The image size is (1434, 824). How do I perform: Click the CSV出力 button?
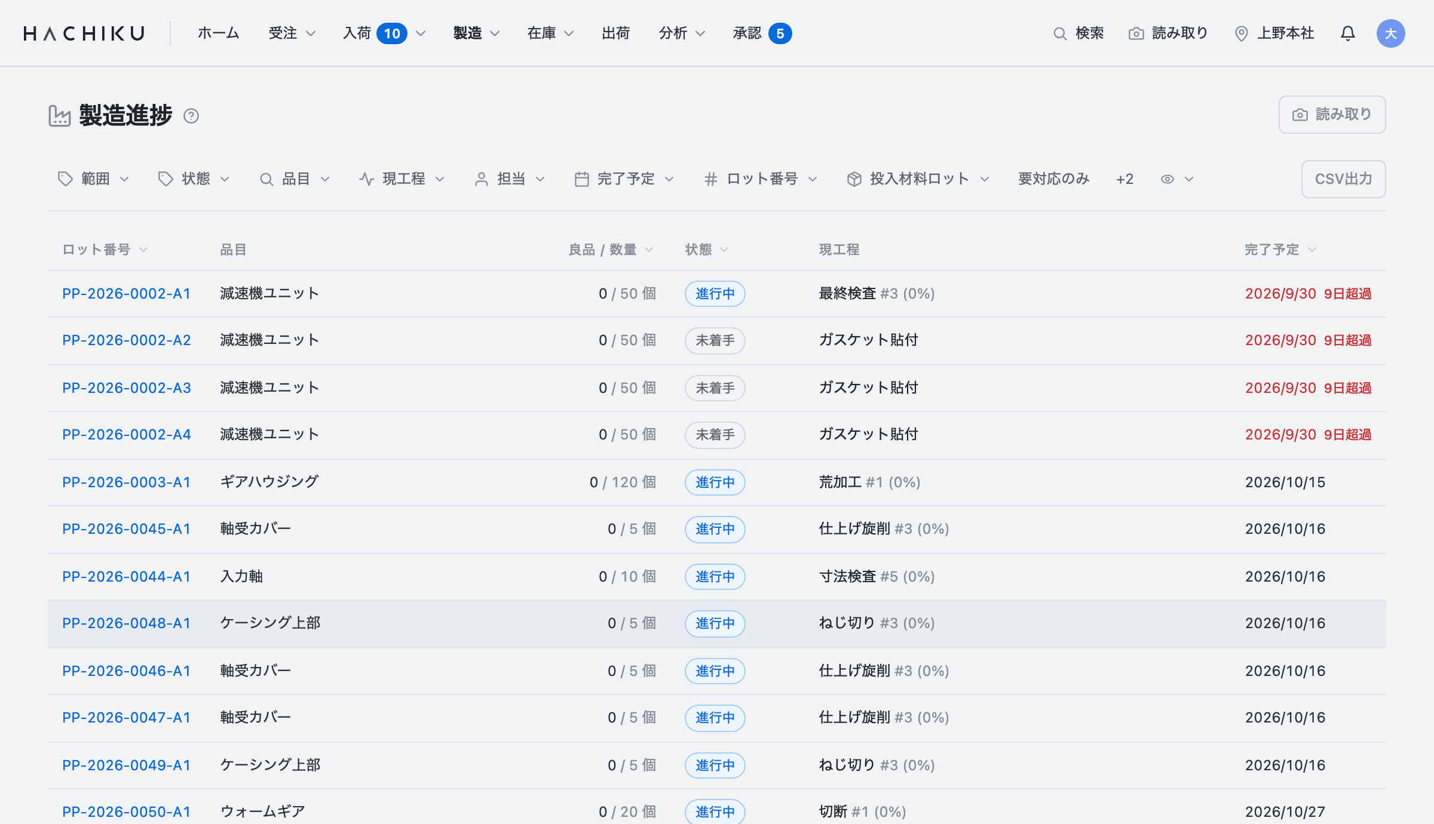pos(1343,179)
